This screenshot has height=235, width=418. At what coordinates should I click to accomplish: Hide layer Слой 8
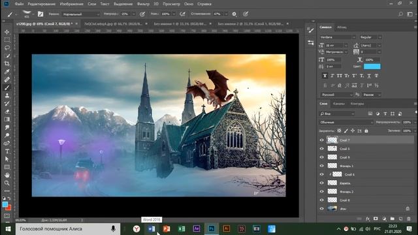point(322,200)
